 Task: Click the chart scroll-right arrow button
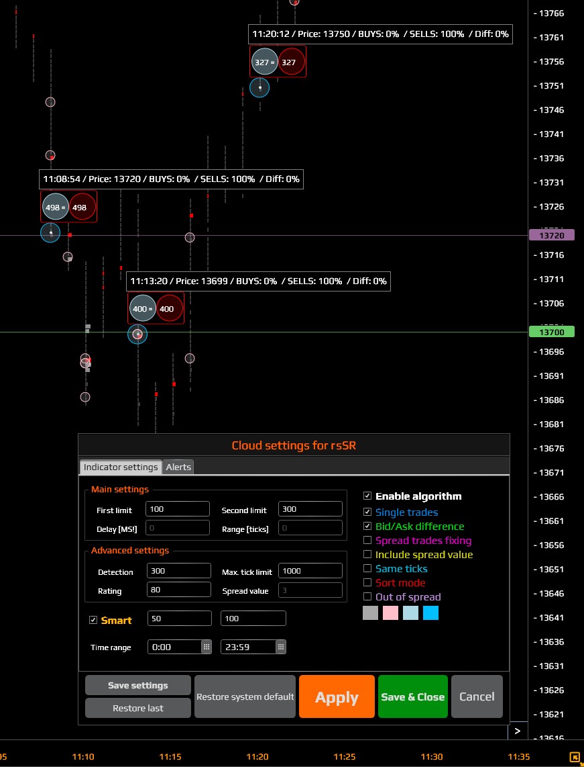(x=518, y=731)
